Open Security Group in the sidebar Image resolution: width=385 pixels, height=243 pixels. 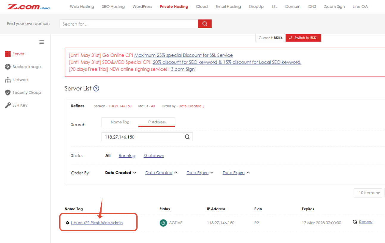(27, 93)
